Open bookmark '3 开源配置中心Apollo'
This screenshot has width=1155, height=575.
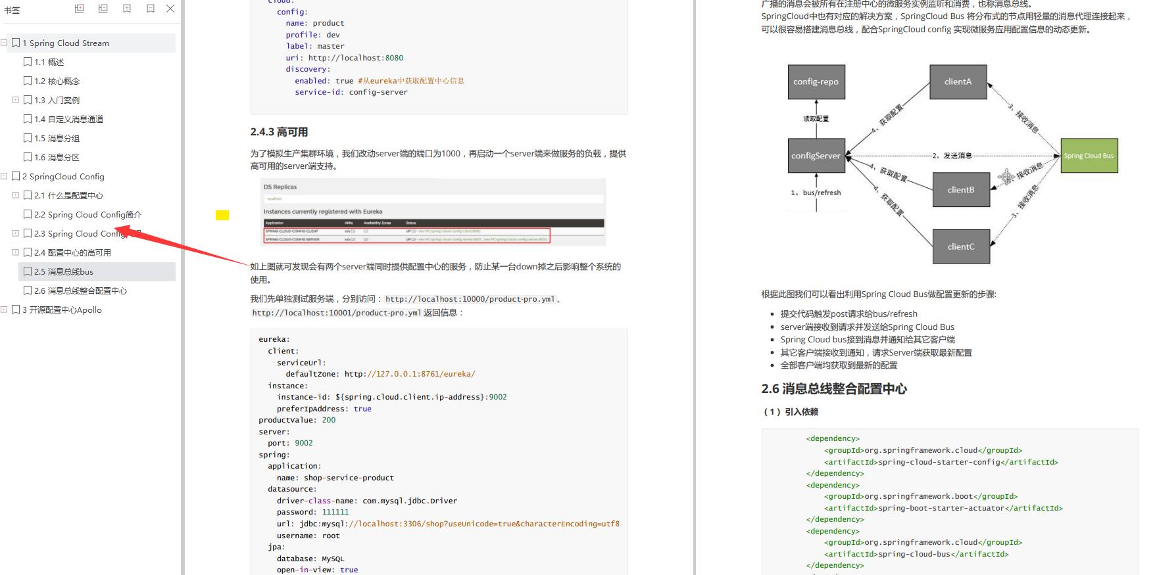pos(62,310)
